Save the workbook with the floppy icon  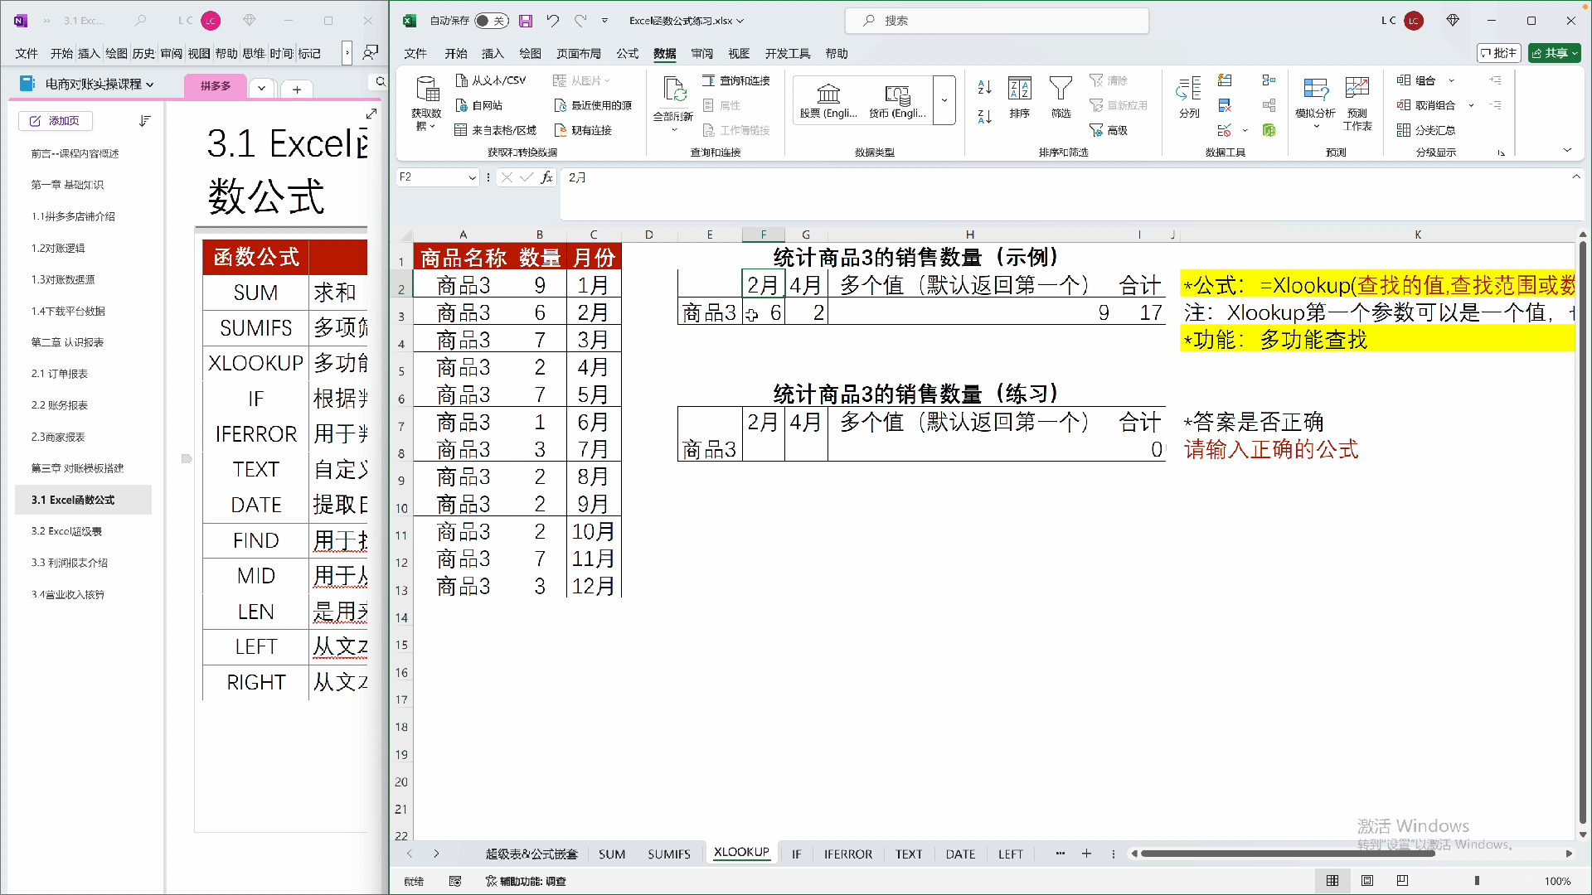point(526,21)
